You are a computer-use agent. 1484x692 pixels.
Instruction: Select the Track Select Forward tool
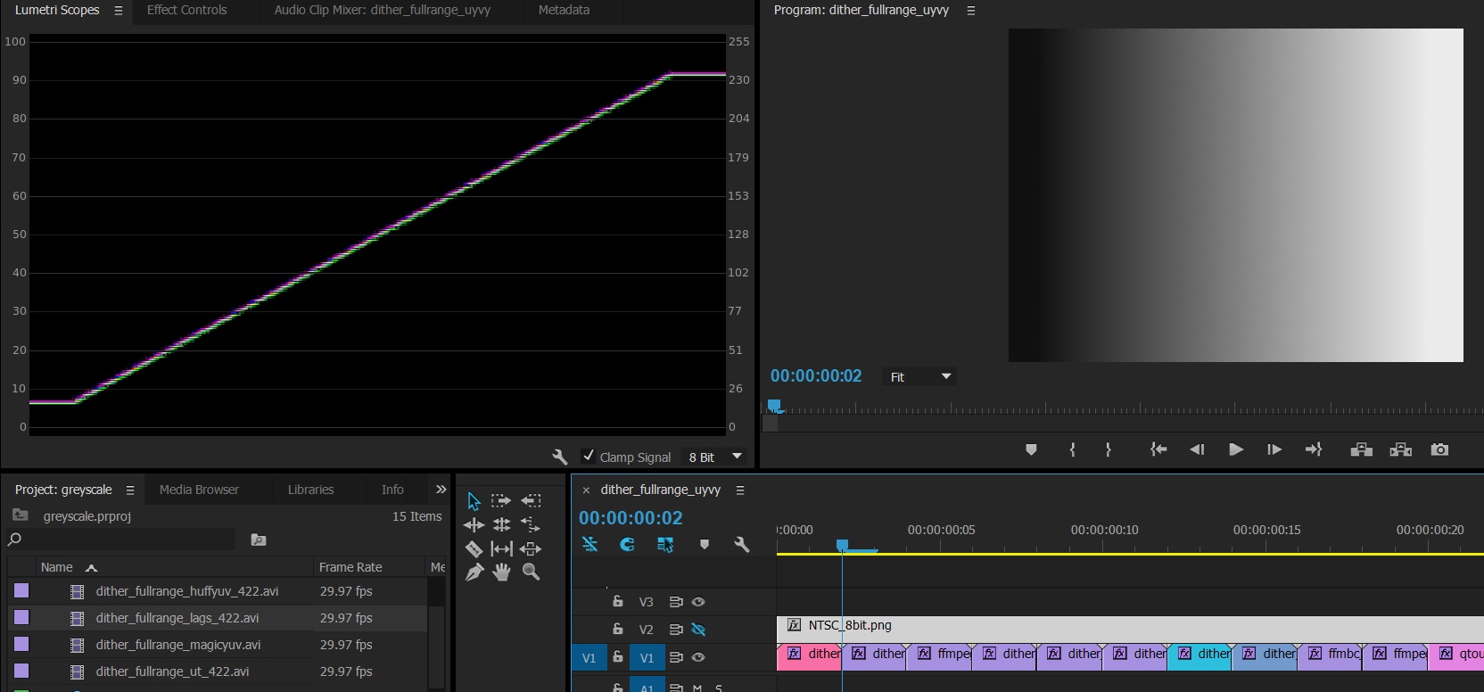pyautogui.click(x=501, y=501)
